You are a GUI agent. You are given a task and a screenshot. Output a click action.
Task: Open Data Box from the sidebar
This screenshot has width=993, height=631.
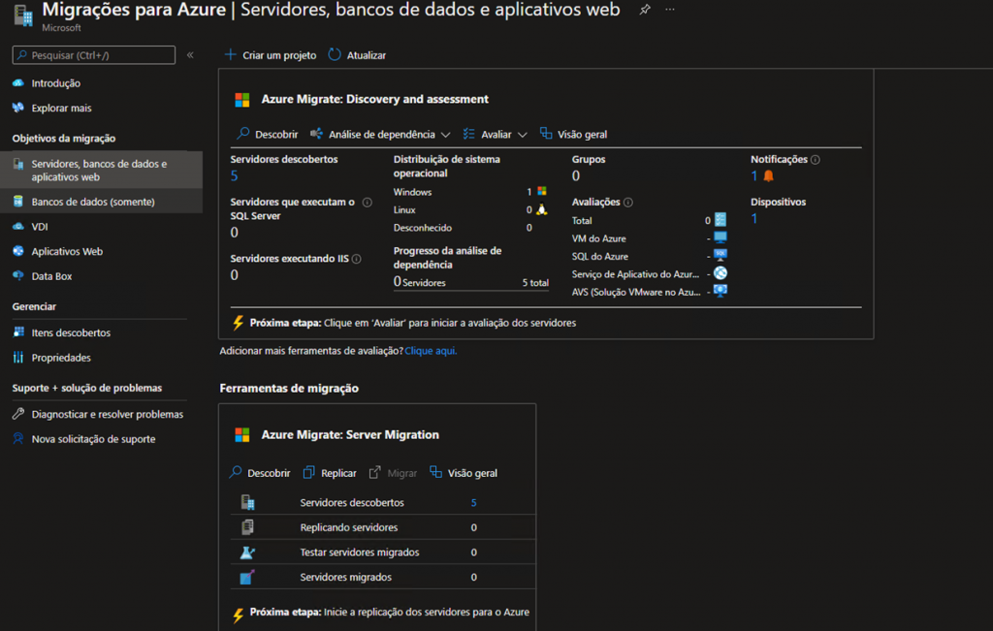51,276
